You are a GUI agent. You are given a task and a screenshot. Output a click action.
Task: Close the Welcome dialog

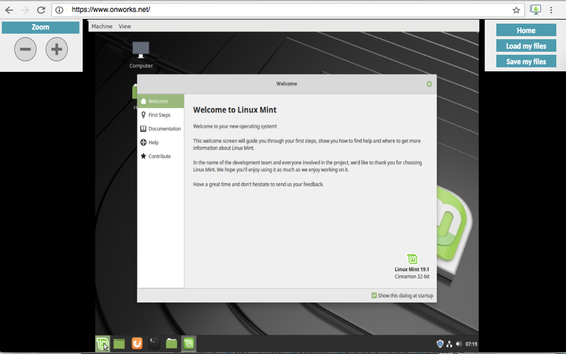click(x=429, y=84)
